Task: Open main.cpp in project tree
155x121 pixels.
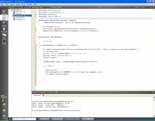Action: 18,14
